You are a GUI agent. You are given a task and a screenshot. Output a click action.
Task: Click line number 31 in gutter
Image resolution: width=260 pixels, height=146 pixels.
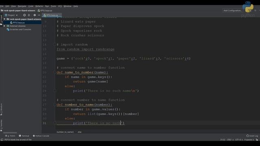pos(44,123)
